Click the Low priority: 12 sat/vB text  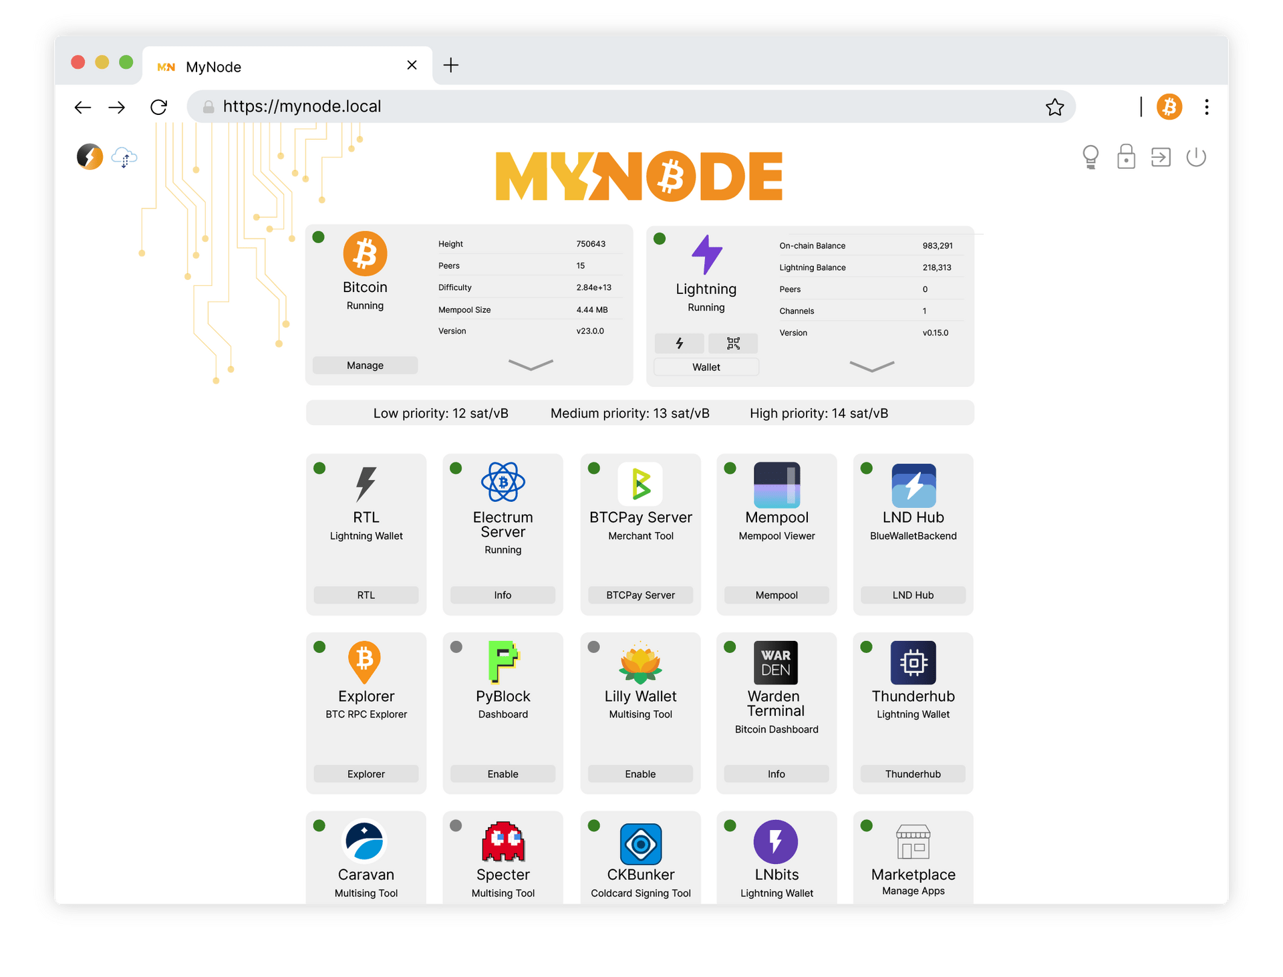[441, 413]
